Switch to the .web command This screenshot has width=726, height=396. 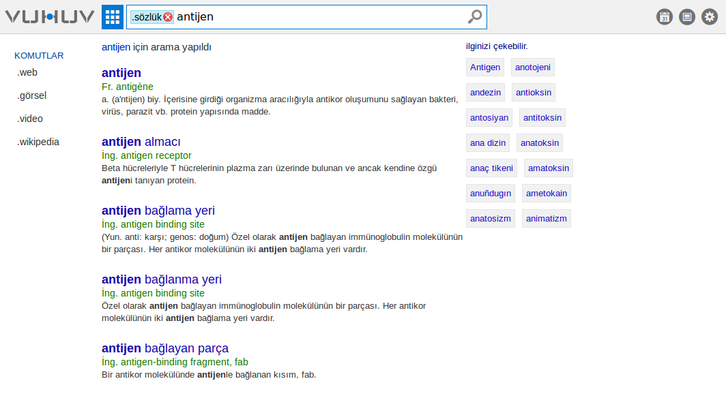(27, 73)
